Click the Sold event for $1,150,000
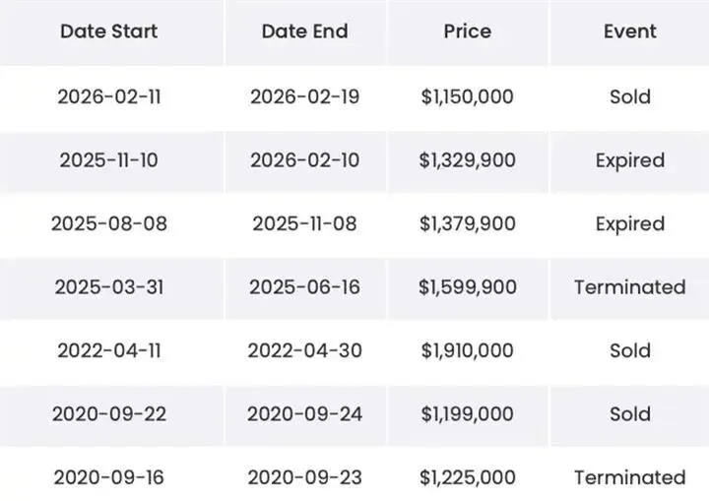 629,97
